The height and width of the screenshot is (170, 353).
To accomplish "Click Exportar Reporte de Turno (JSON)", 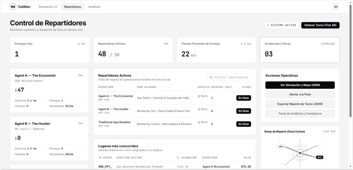I will tap(300, 104).
